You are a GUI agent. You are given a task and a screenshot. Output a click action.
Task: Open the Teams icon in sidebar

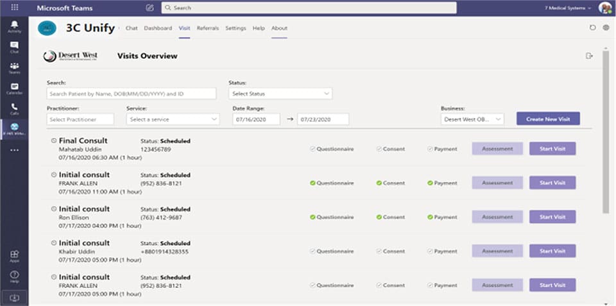point(13,67)
